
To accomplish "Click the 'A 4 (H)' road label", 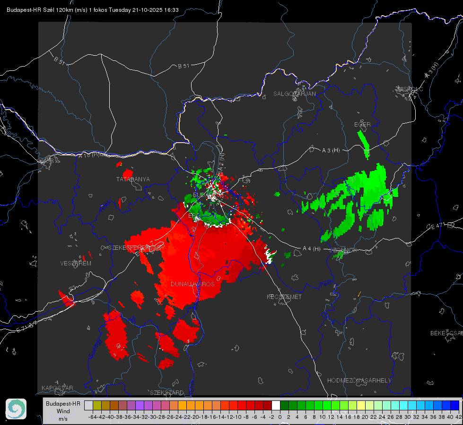I will (312, 249).
